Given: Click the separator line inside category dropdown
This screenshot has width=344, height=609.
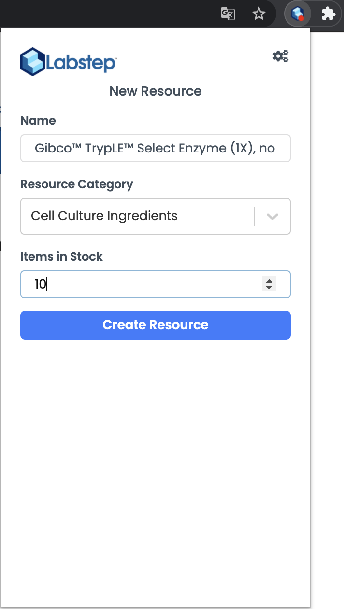Looking at the screenshot, I should click(255, 216).
